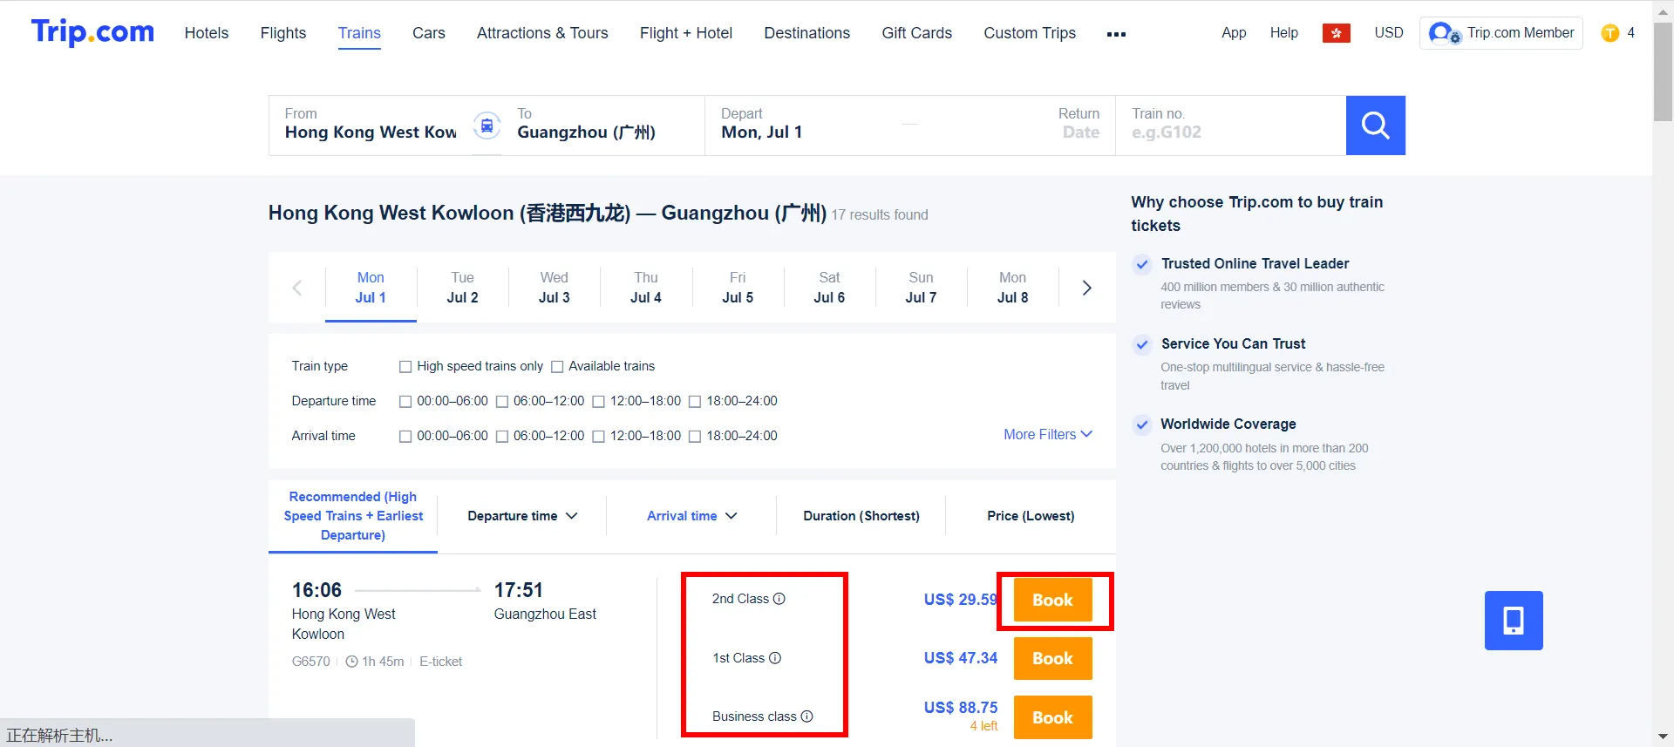Open the Gift Cards tab

coord(917,33)
